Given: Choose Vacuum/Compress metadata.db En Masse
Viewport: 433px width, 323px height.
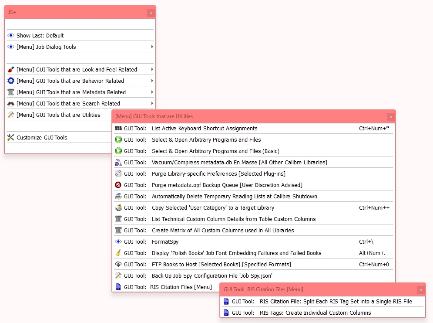Looking at the screenshot, I should (254, 162).
